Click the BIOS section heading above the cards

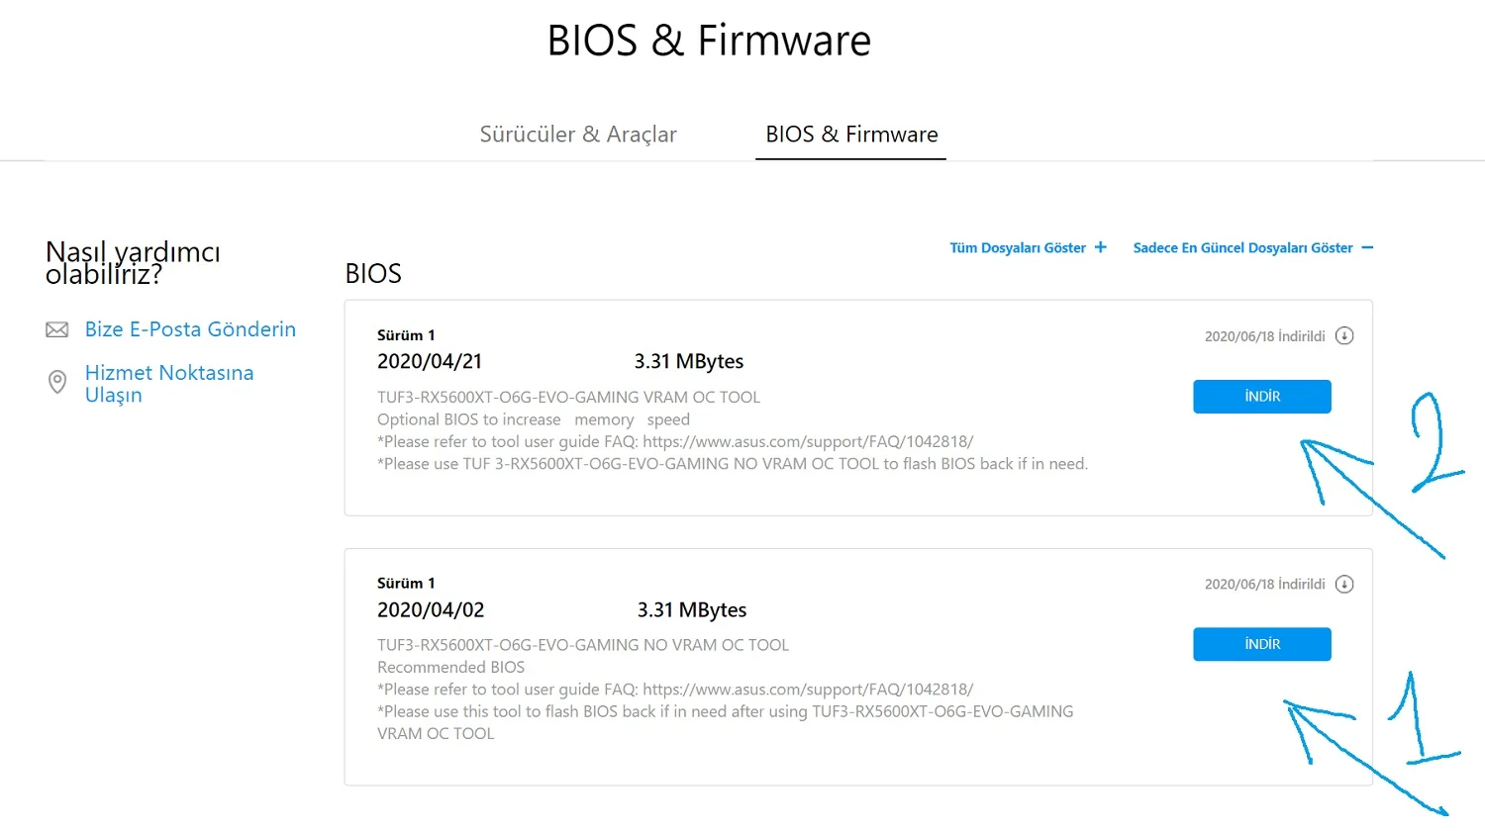tap(373, 274)
